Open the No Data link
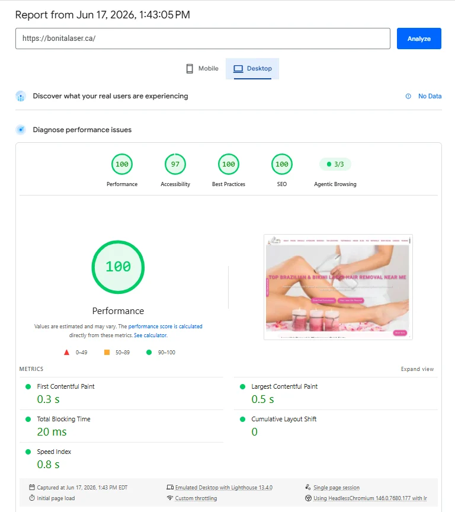 [430, 97]
